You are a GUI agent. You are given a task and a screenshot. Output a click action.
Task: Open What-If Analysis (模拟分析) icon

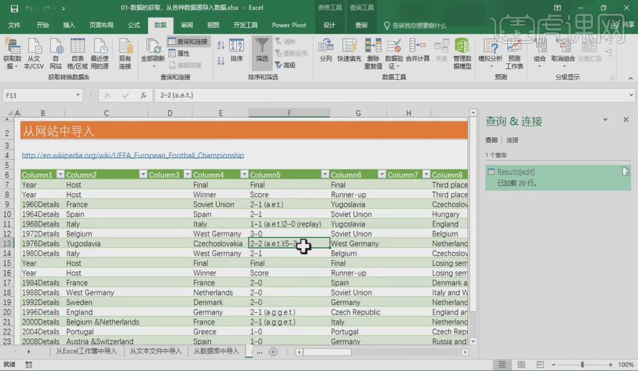[490, 53]
